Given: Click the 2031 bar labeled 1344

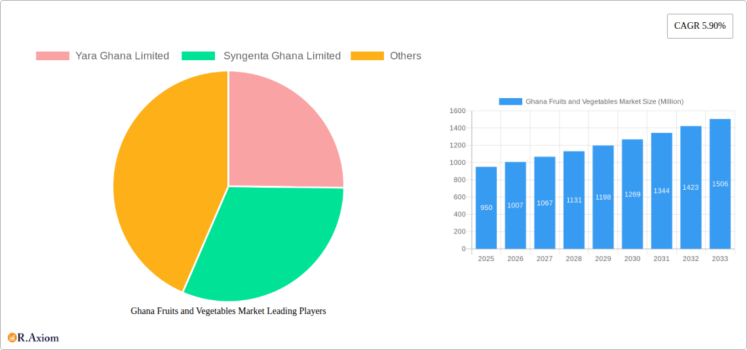Looking at the screenshot, I should coord(662,190).
